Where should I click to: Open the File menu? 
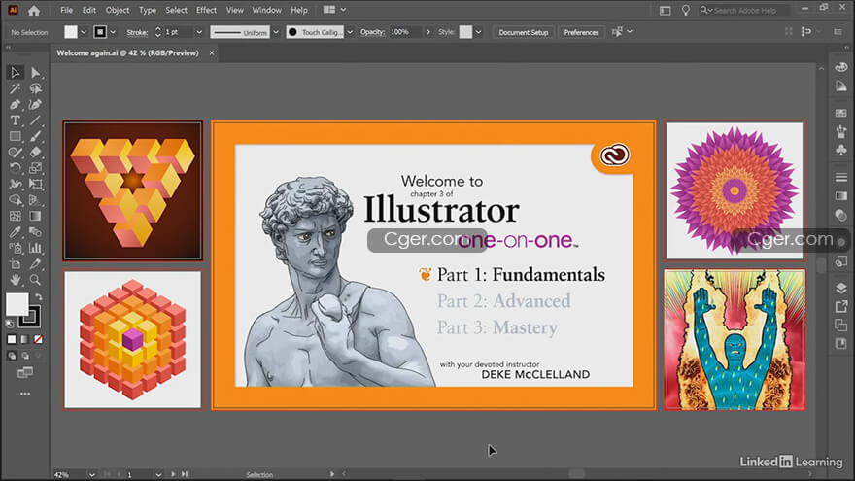(x=66, y=10)
